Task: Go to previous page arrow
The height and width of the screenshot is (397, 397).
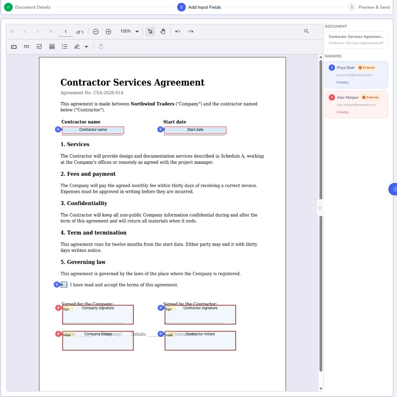Action: pyautogui.click(x=25, y=31)
